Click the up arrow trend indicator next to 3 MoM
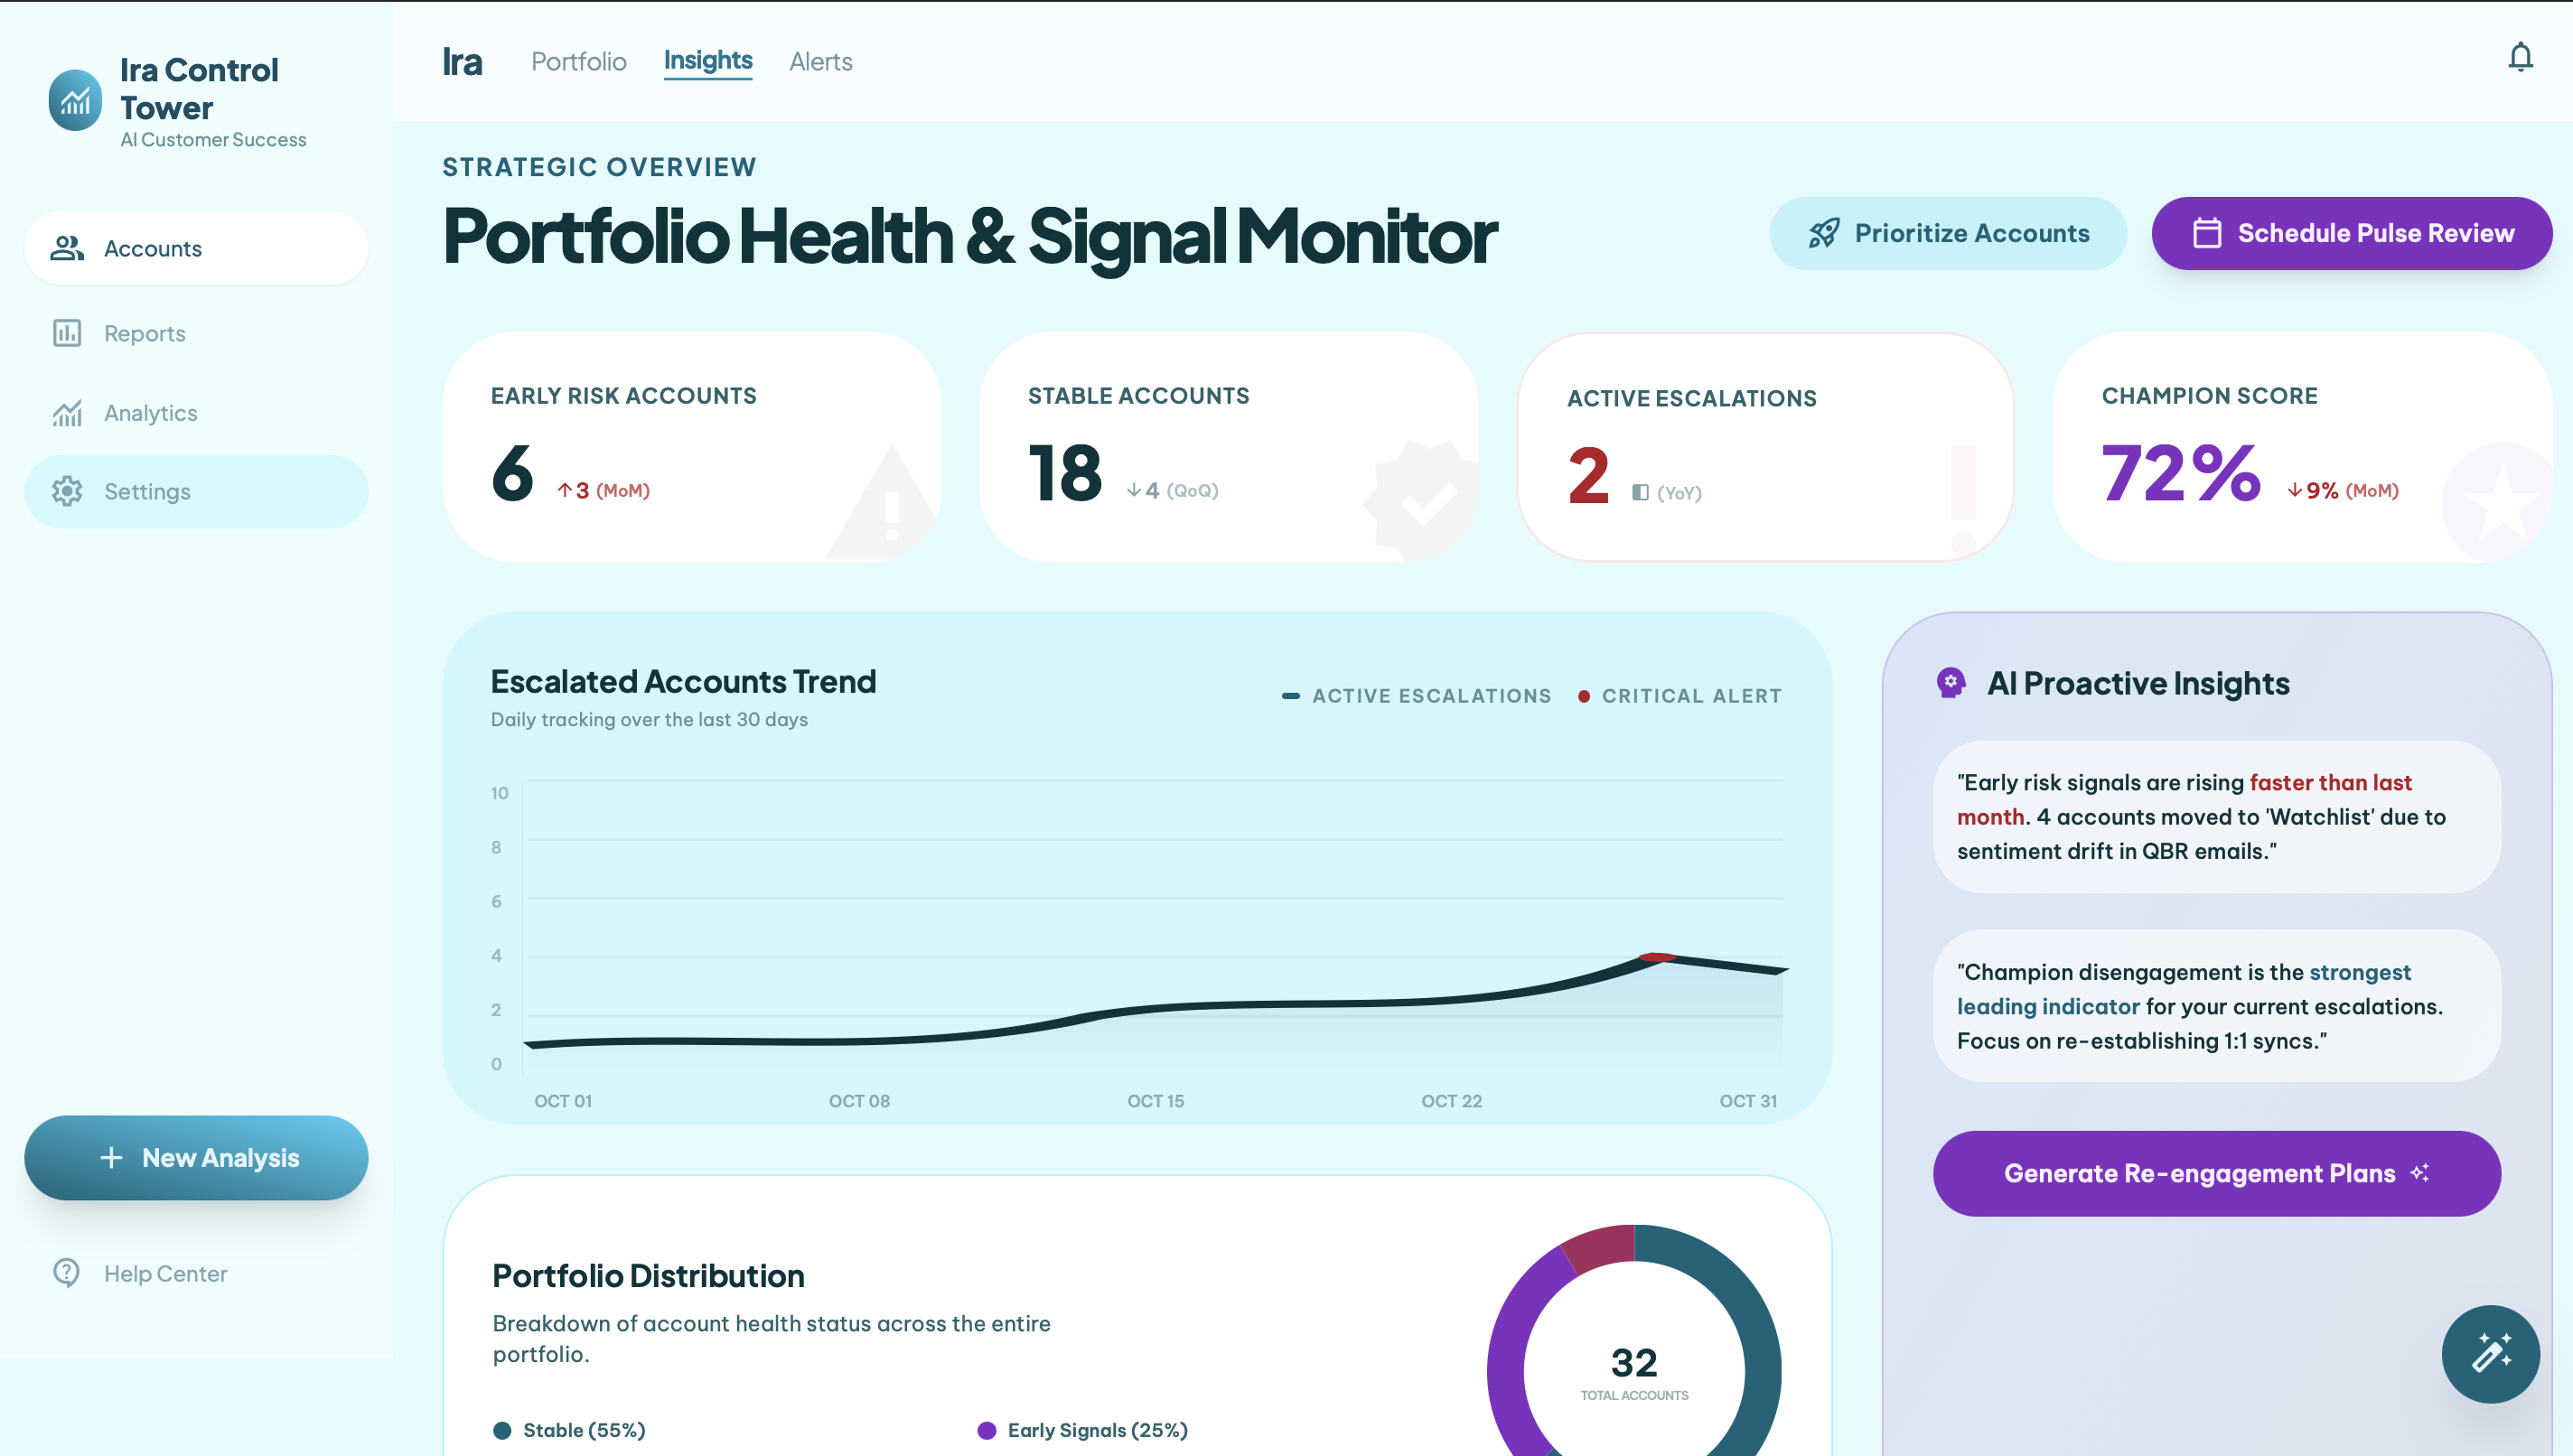Image resolution: width=2573 pixels, height=1456 pixels. 565,490
